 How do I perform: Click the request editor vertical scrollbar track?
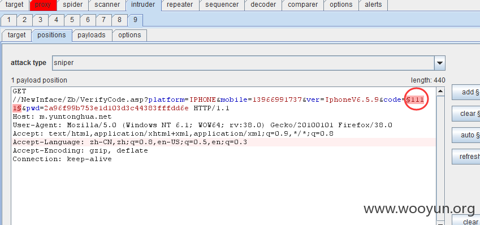(x=440, y=158)
